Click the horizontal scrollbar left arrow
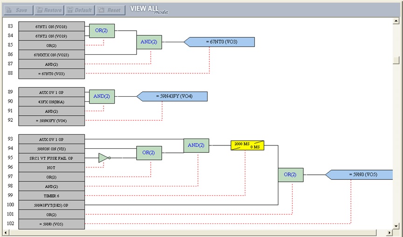The width and height of the screenshot is (403, 237). 6,232
